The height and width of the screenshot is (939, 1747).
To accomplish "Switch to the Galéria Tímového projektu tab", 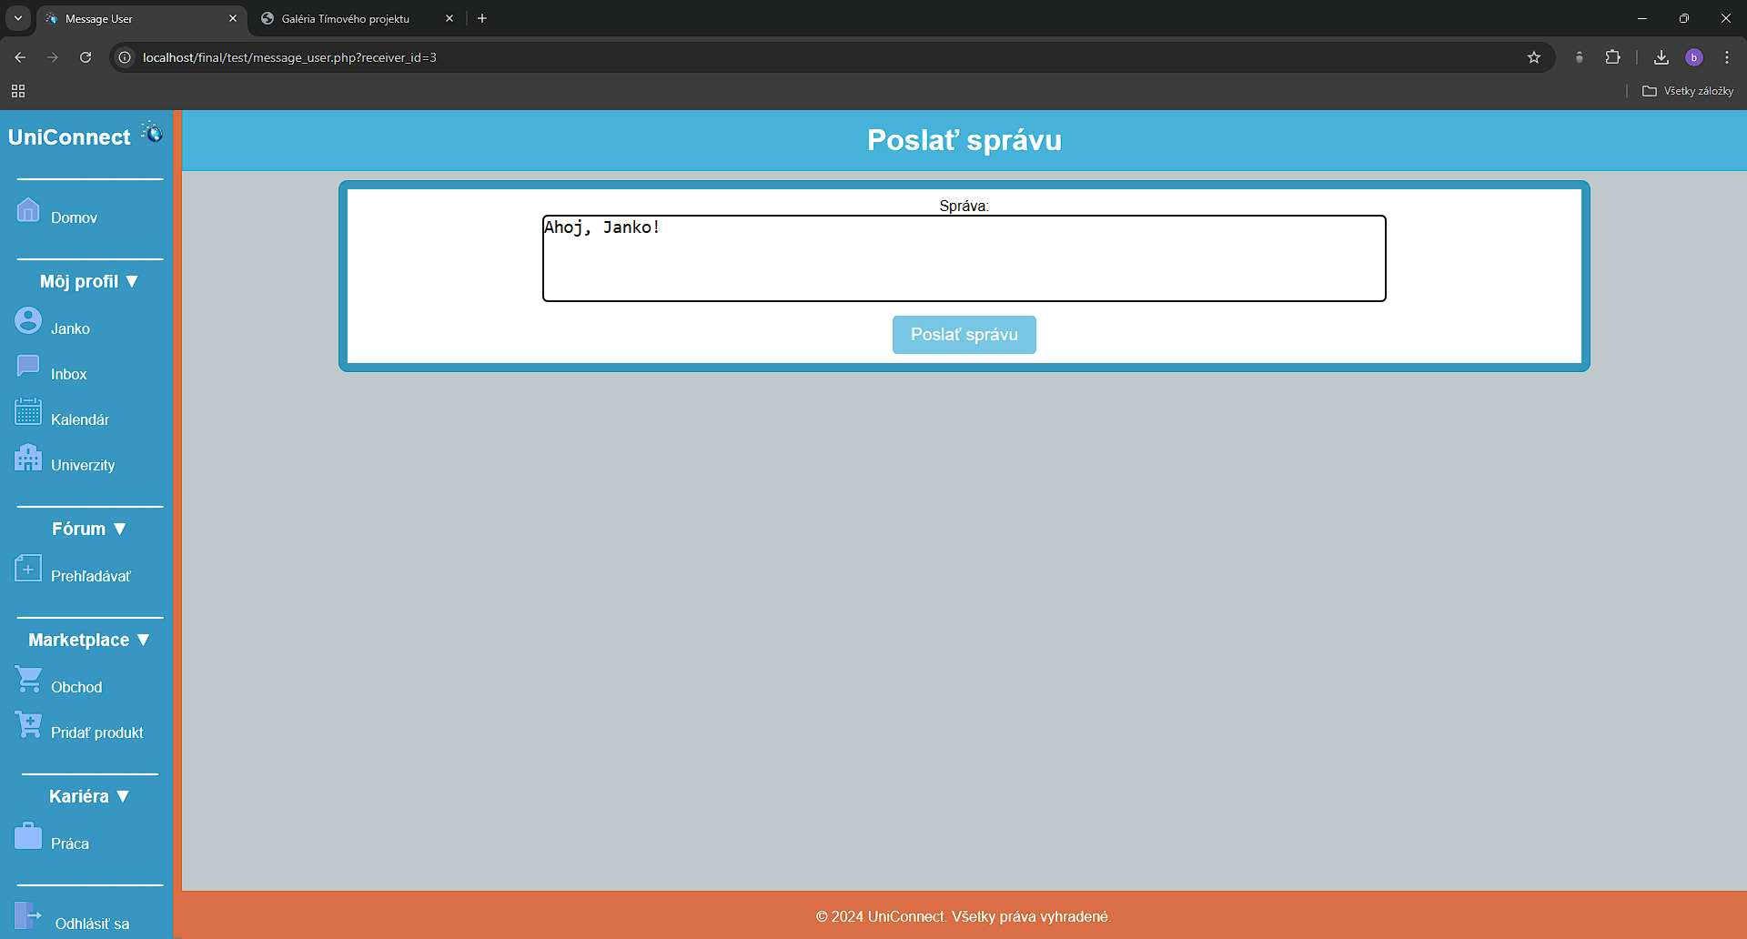I will pos(358,18).
